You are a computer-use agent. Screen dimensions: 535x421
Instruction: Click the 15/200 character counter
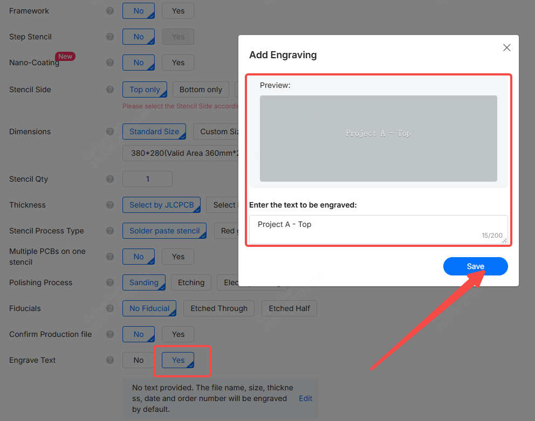(492, 236)
